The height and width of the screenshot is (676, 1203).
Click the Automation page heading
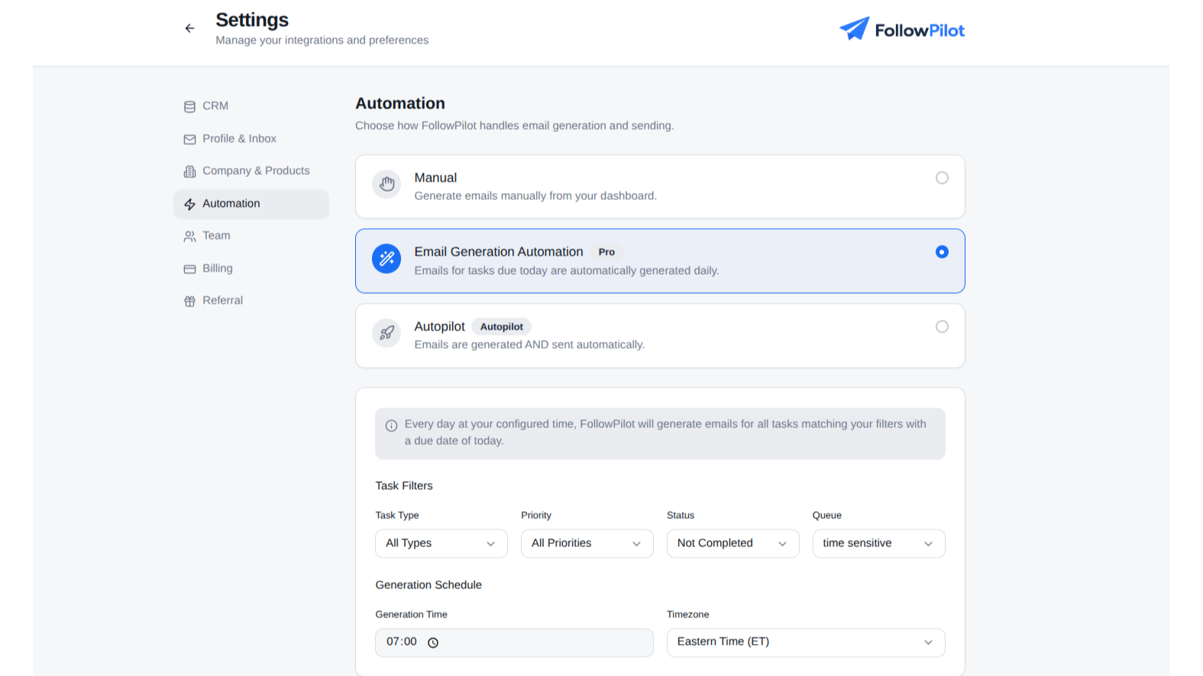(x=400, y=104)
